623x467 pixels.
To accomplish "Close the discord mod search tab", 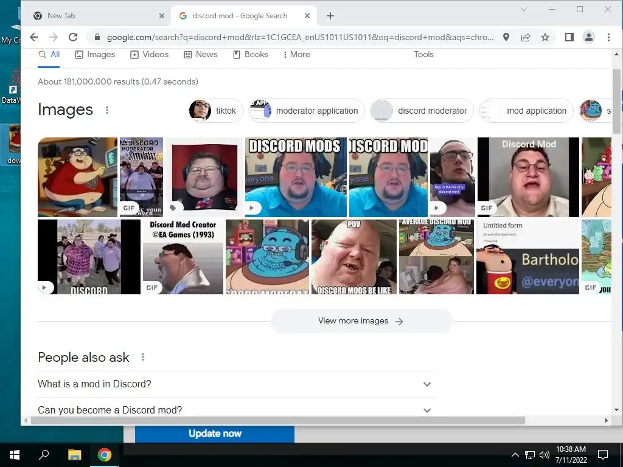I will coord(307,16).
